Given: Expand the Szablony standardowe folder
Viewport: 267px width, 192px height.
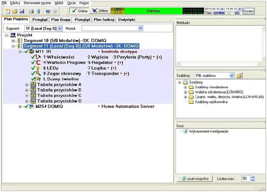Looking at the screenshot, I should (x=185, y=87).
